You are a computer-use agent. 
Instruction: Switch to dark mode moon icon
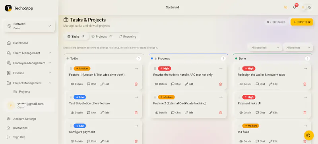pos(310,7)
